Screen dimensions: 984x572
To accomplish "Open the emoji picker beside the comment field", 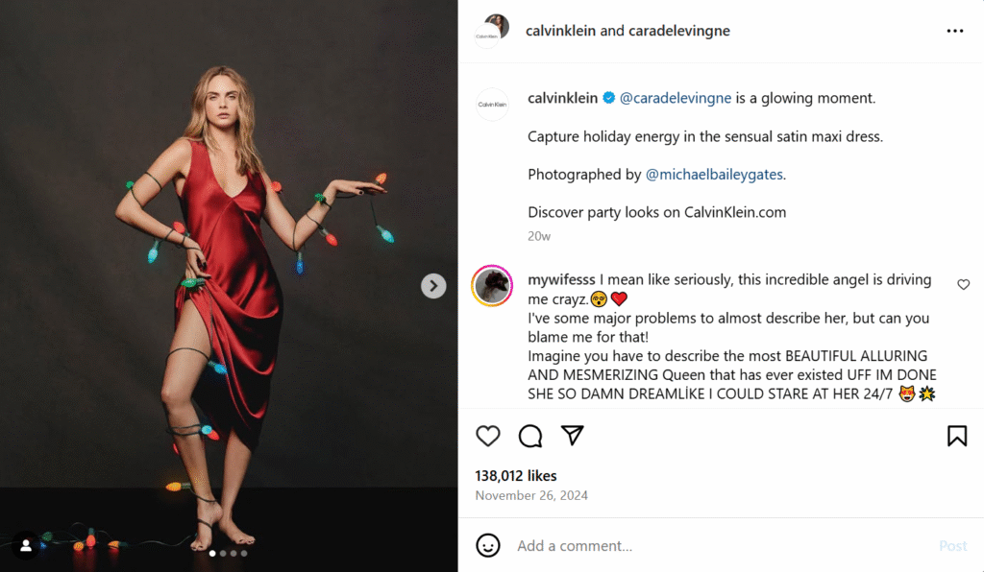I will pos(488,545).
